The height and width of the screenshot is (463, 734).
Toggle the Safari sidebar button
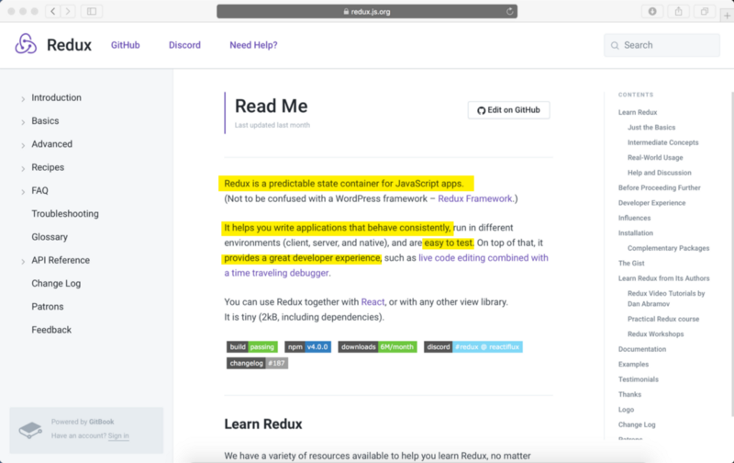coord(92,11)
